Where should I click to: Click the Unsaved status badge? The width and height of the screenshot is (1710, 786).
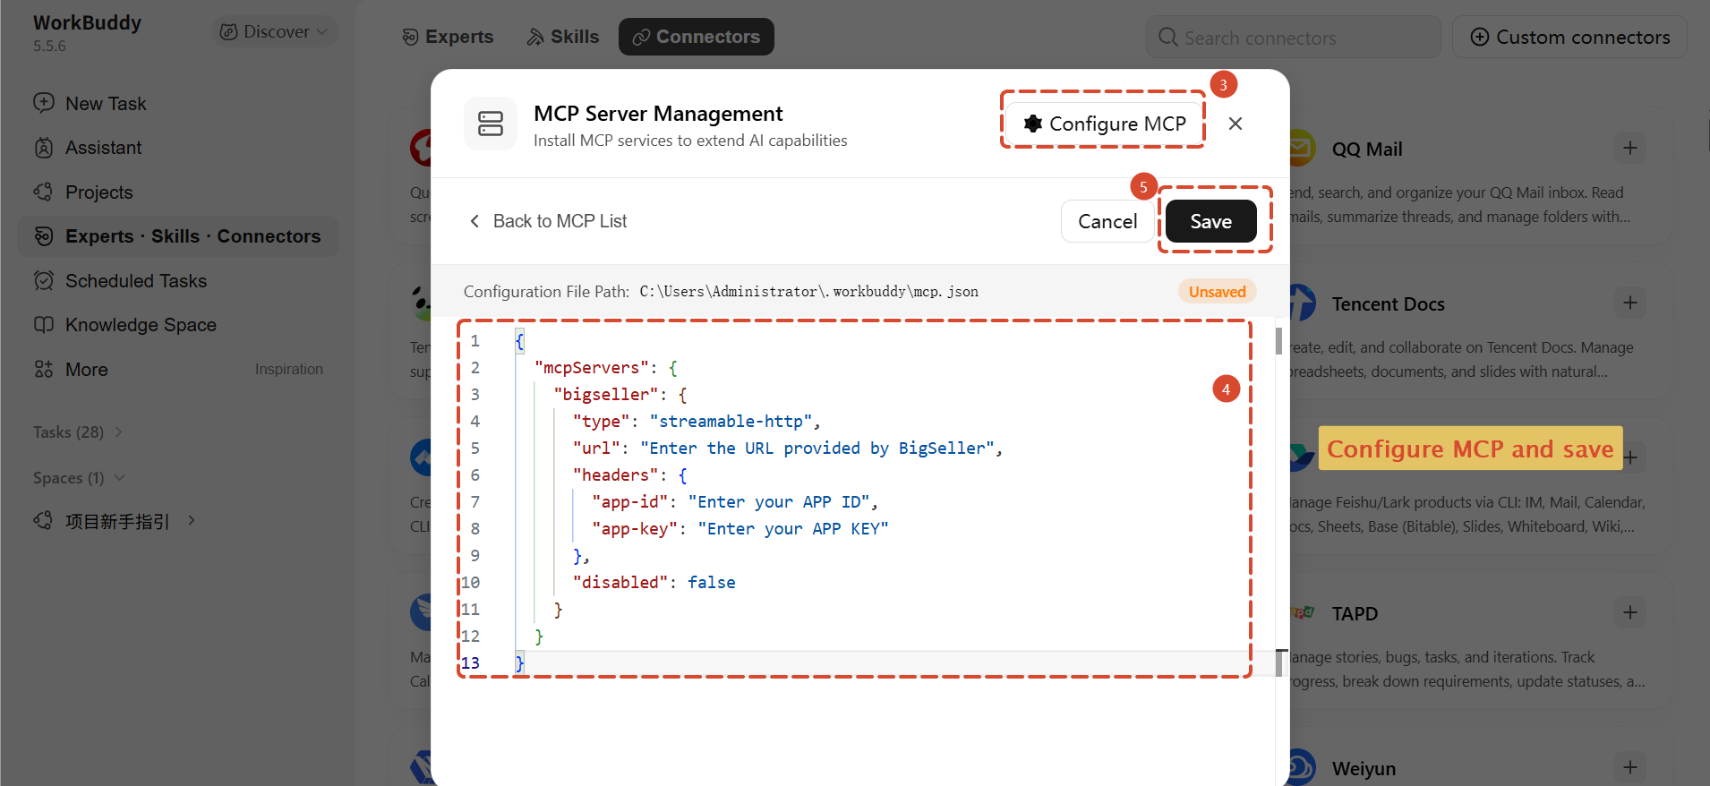tap(1218, 291)
